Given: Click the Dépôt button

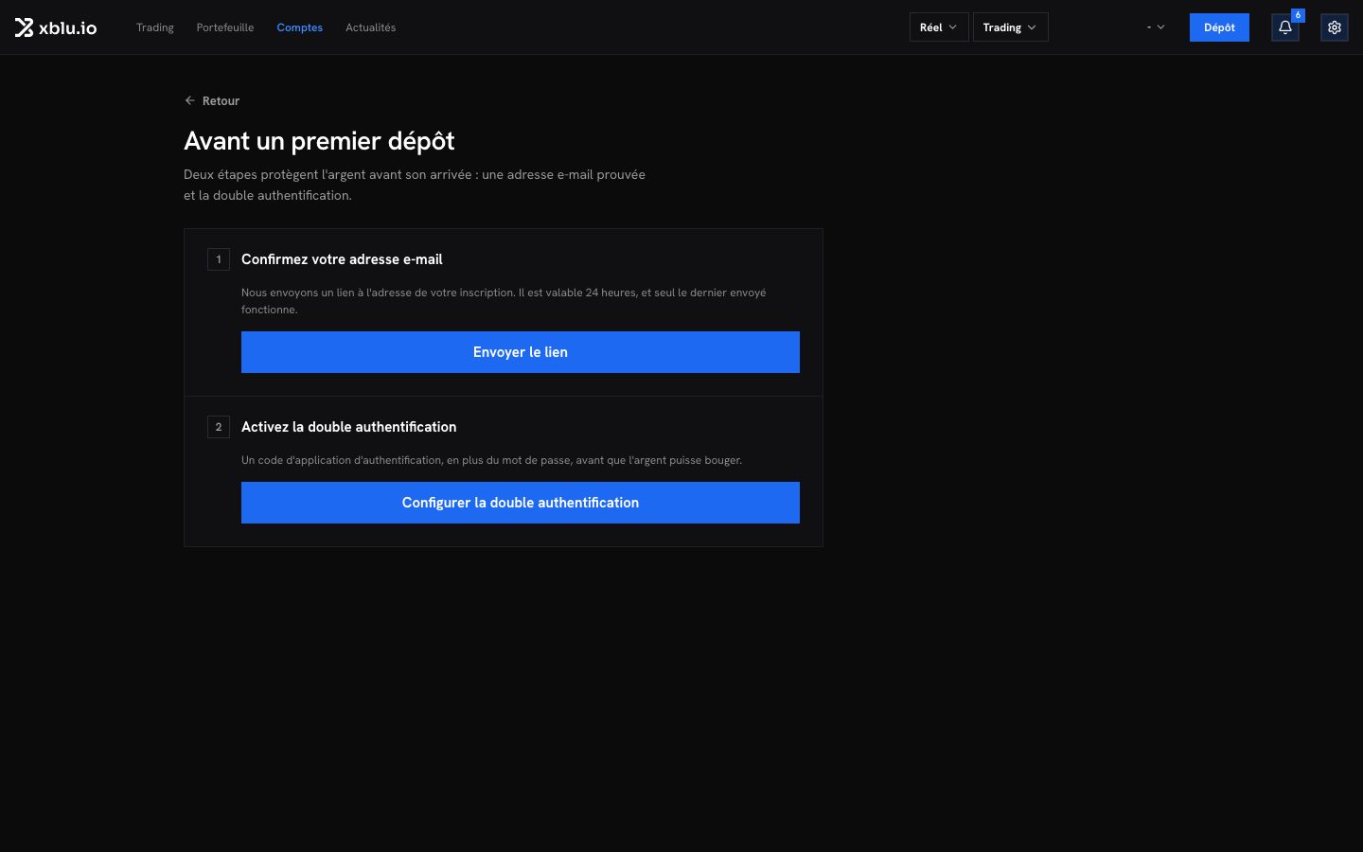Looking at the screenshot, I should point(1219,27).
